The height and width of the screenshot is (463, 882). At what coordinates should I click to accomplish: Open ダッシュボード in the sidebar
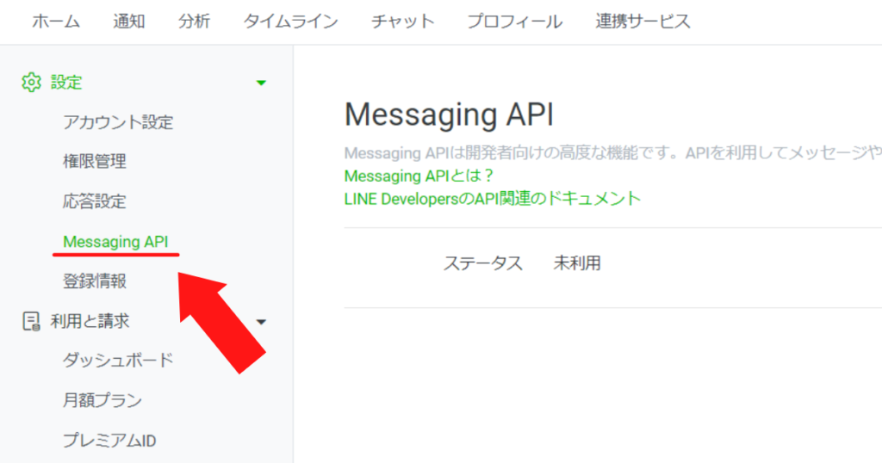pyautogui.click(x=118, y=361)
